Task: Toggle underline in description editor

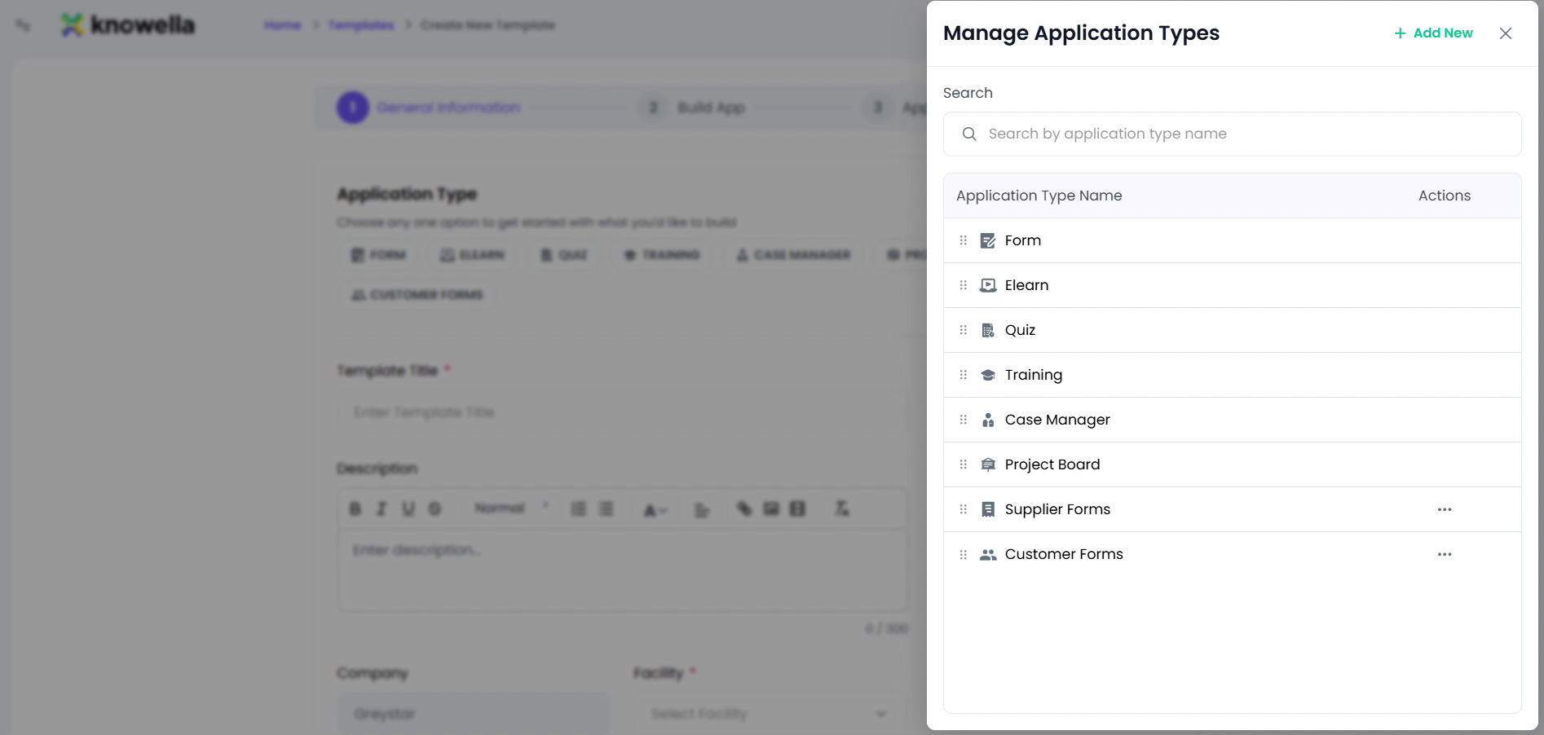Action: 408,509
